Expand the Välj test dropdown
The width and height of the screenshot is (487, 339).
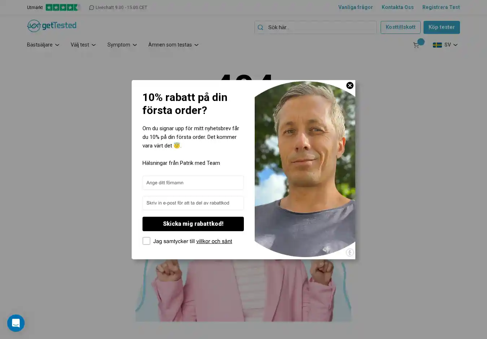click(83, 45)
